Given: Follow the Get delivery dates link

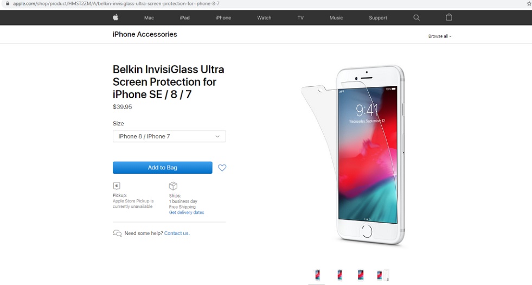Looking at the screenshot, I should [x=187, y=212].
